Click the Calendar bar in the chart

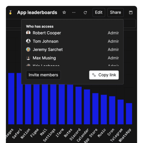(x=87, y=107)
